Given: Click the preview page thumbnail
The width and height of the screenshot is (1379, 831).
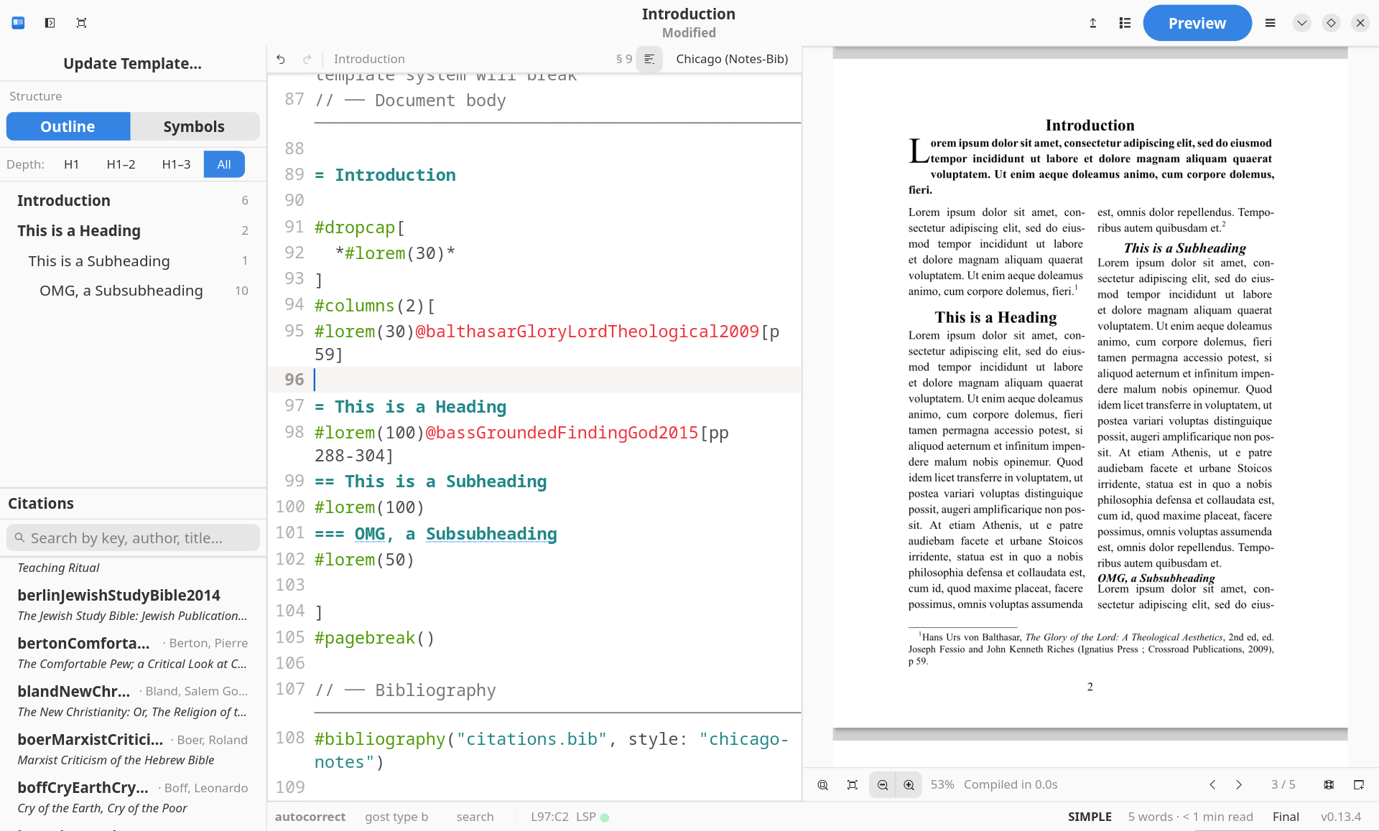Looking at the screenshot, I should [x=1090, y=393].
